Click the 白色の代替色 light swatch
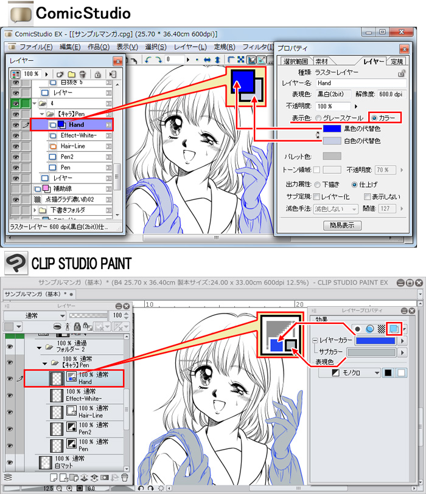This screenshot has height=494, width=426. click(332, 141)
